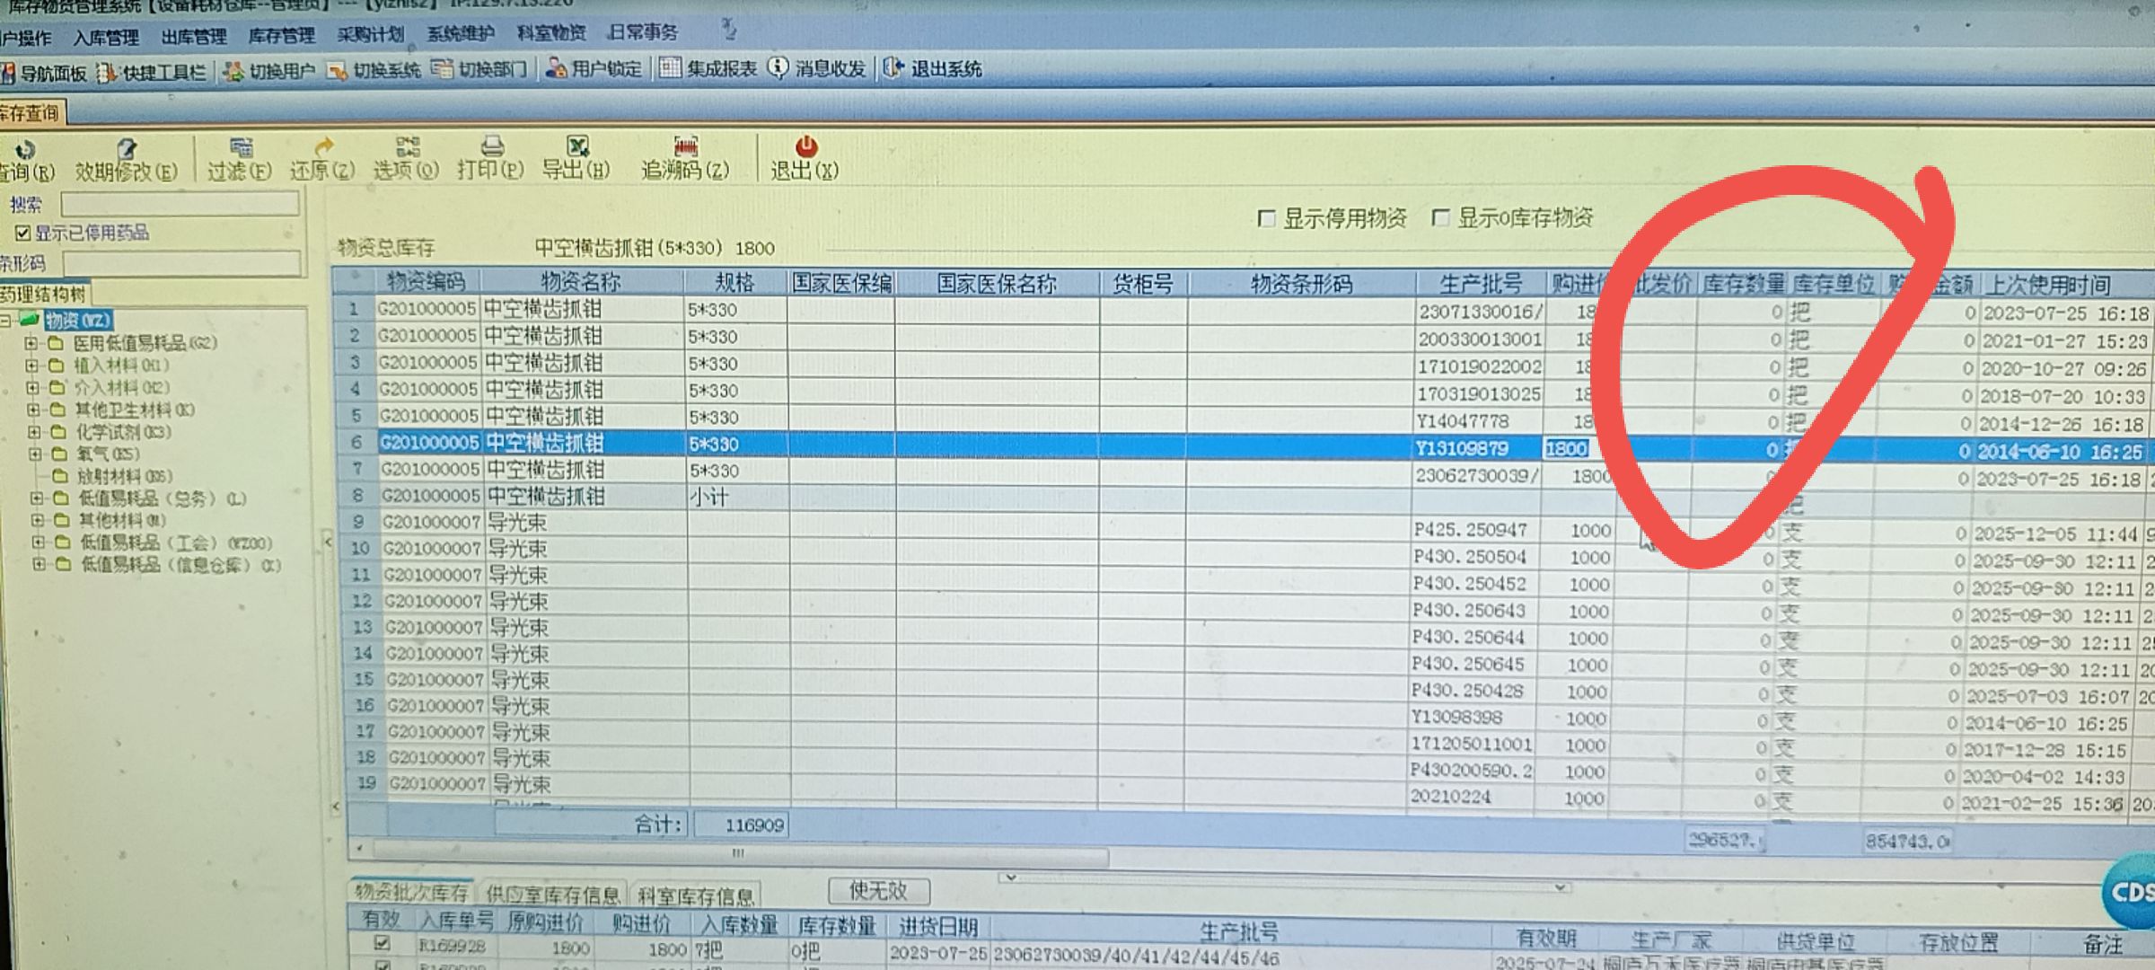This screenshot has height=970, width=2155.
Task: Click the 导出 export toolbar icon
Action: (x=576, y=147)
